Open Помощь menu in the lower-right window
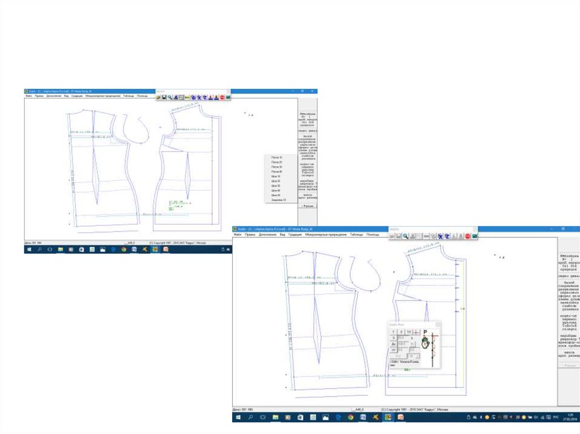The height and width of the screenshot is (434, 580). (x=373, y=234)
